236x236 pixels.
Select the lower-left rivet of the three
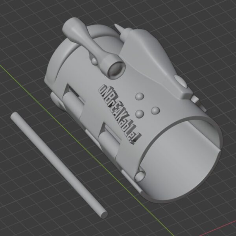[139, 114]
